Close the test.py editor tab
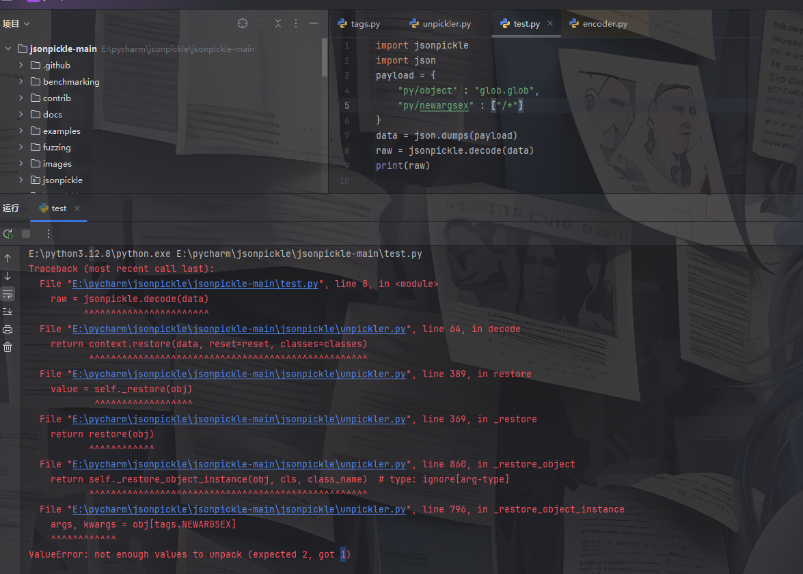 coord(550,23)
